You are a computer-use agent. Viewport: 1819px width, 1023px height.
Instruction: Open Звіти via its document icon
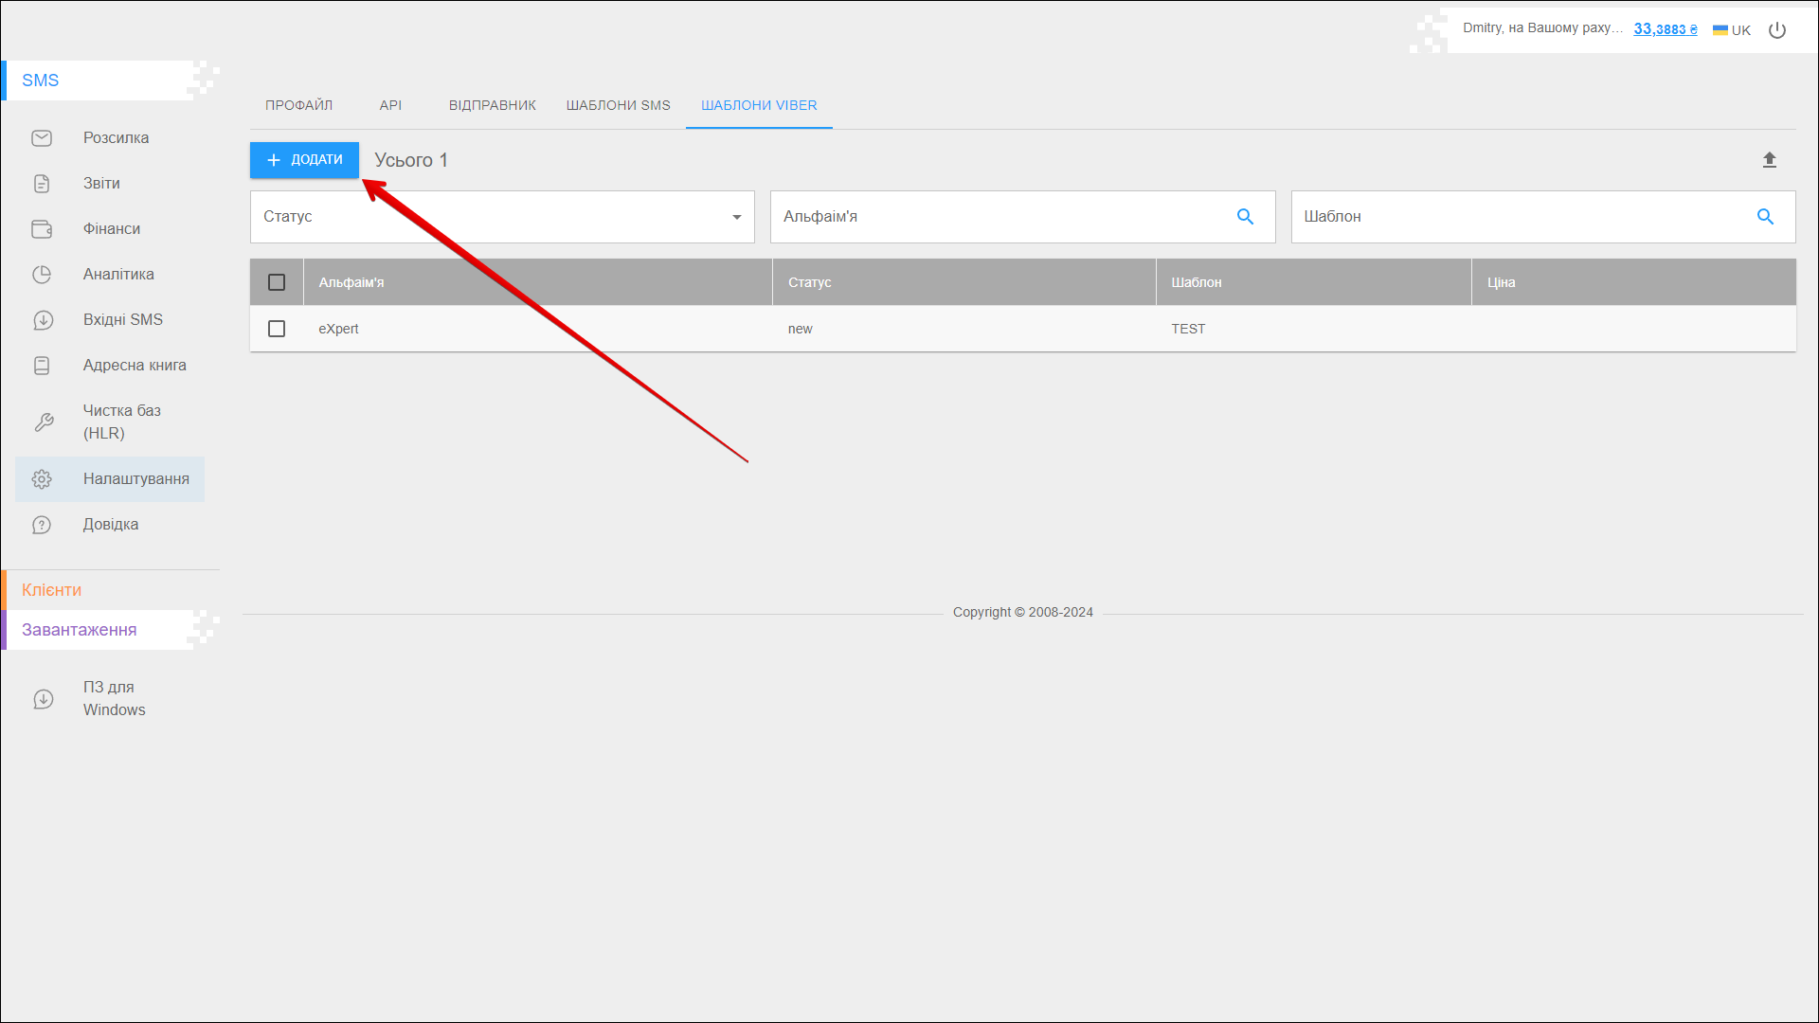coord(42,184)
